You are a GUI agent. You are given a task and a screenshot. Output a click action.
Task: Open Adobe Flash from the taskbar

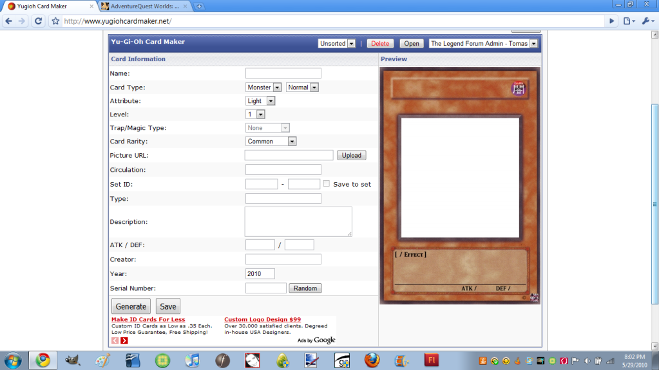tap(431, 360)
